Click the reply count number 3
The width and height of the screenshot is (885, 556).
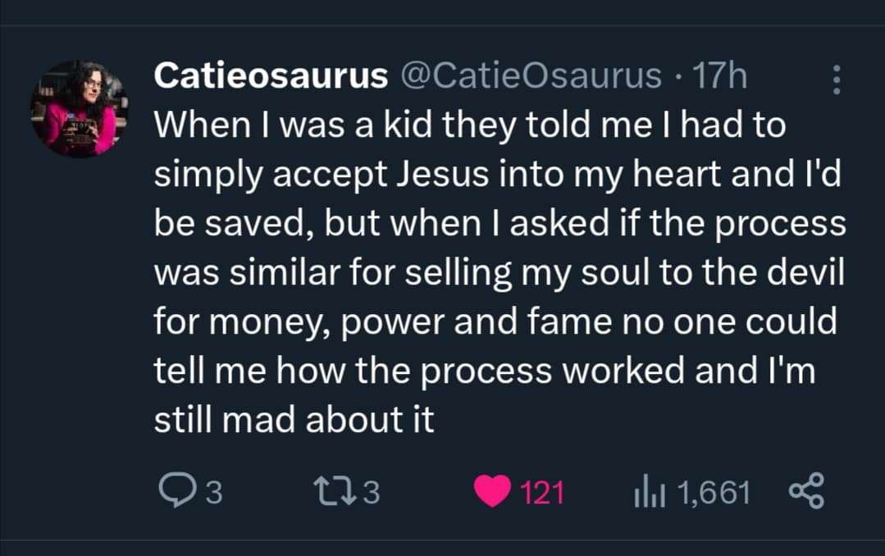tap(213, 493)
